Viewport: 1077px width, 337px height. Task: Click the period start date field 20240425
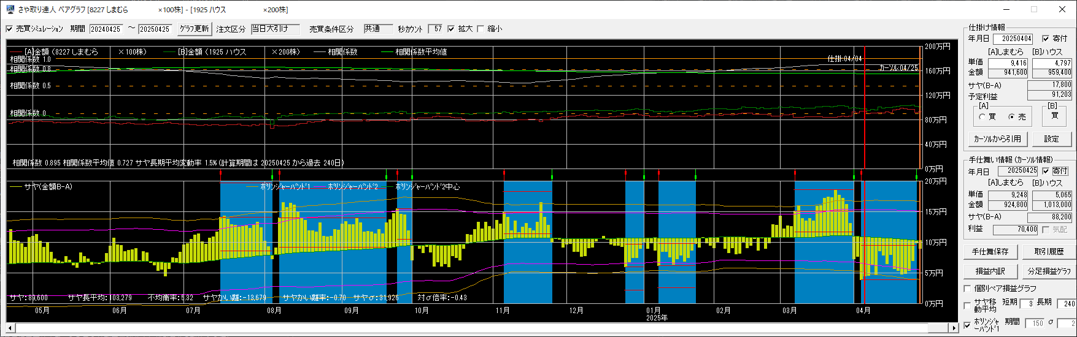pos(106,29)
